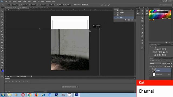
Task: Create new snapshot in History panel
Action: click(129, 20)
